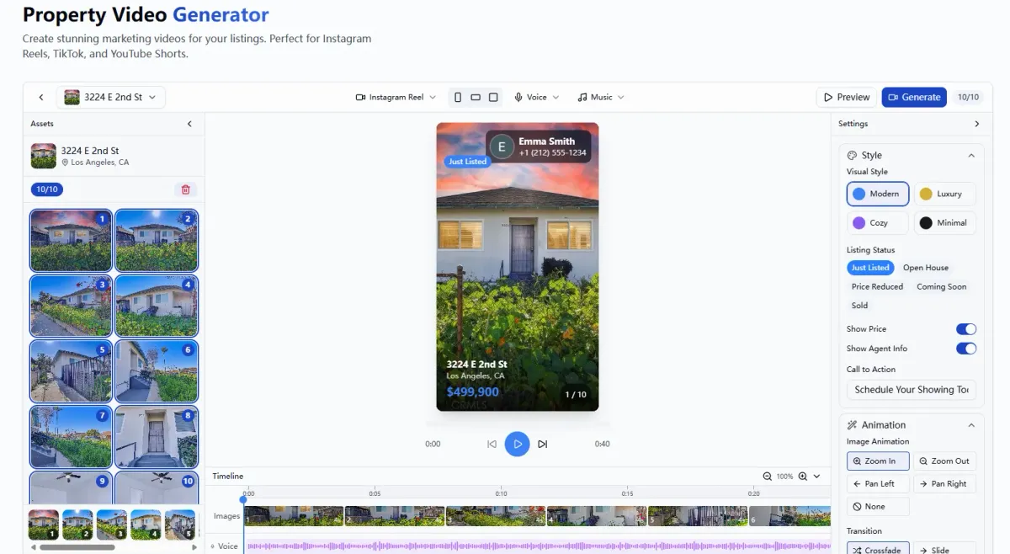The height and width of the screenshot is (554, 1010).
Task: Click the Generate button
Action: click(913, 98)
